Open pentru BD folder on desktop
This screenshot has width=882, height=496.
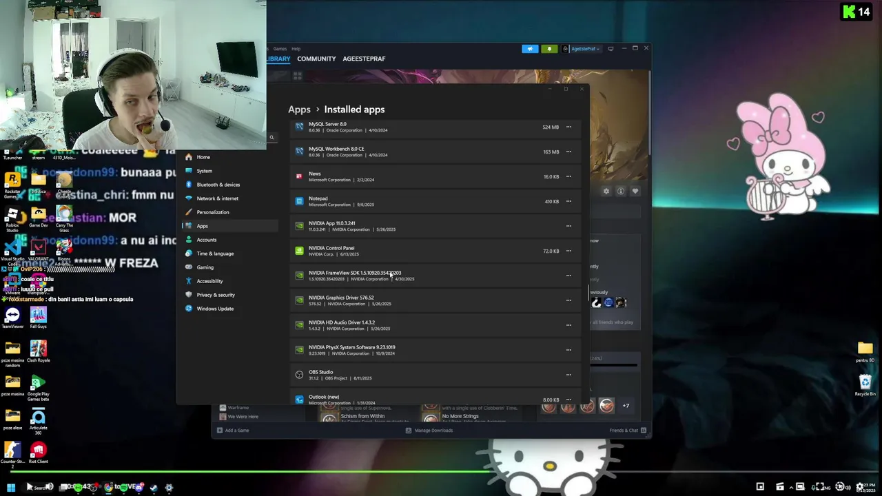coord(865,351)
